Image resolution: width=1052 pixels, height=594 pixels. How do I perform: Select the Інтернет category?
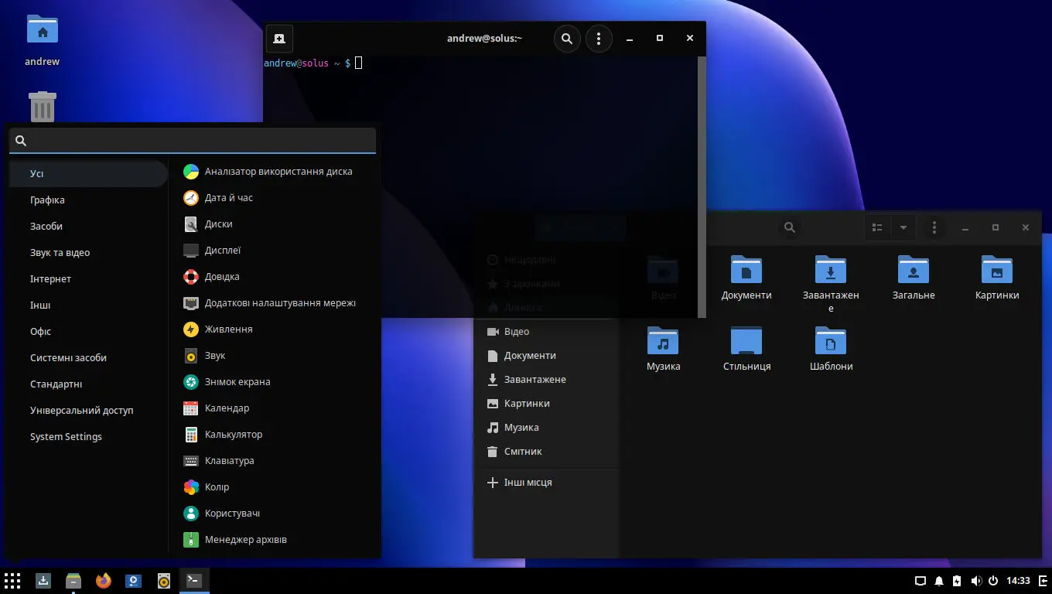pyautogui.click(x=89, y=279)
